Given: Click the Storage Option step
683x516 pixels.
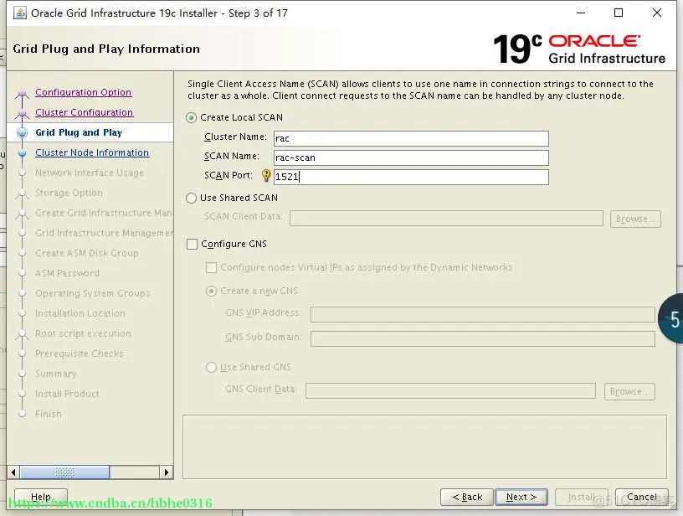Looking at the screenshot, I should tap(69, 193).
